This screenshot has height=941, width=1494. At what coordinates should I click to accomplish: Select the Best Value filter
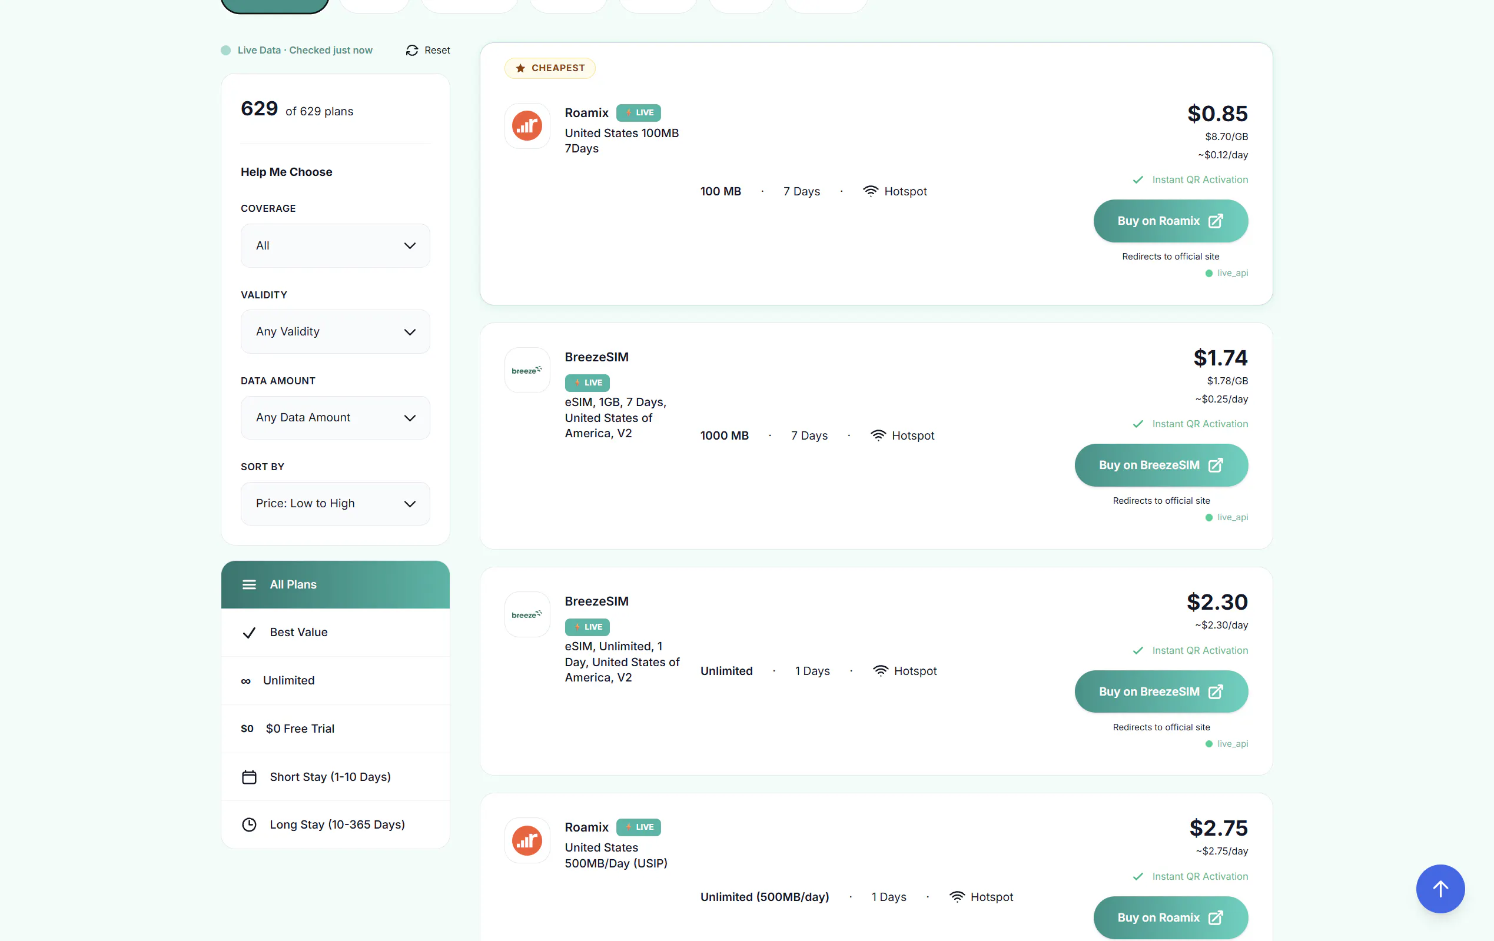tap(335, 633)
